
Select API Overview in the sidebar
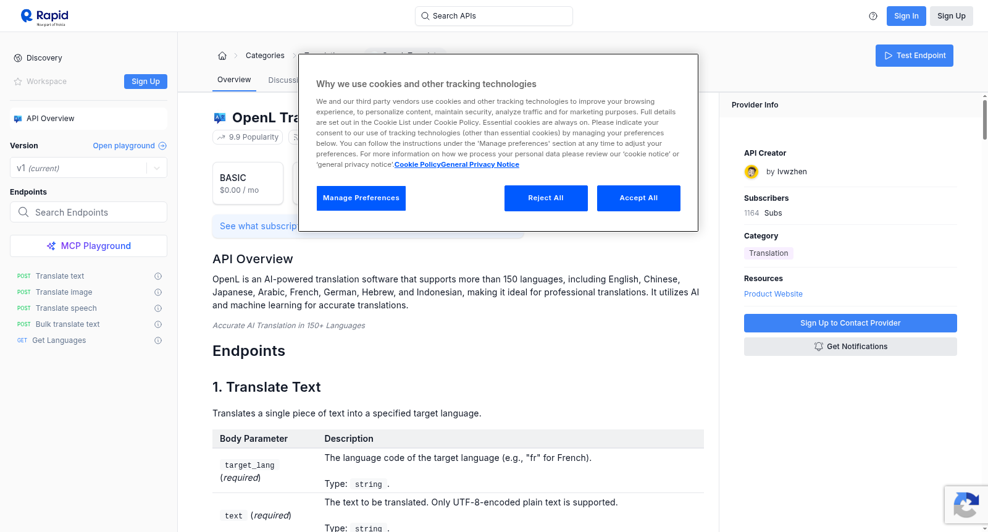[x=88, y=119]
